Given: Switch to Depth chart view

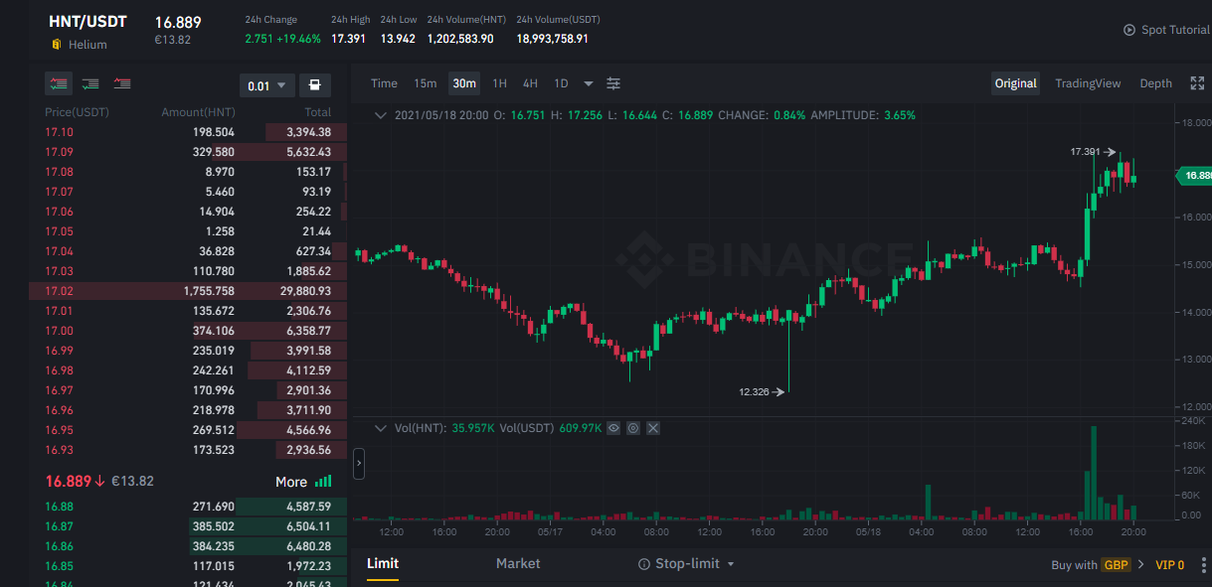Looking at the screenshot, I should tap(1155, 83).
